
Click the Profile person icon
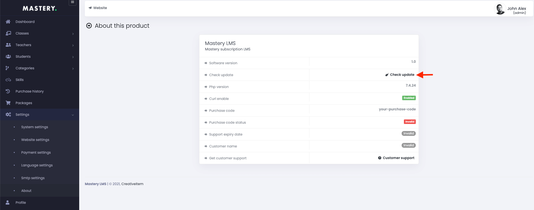click(x=8, y=202)
